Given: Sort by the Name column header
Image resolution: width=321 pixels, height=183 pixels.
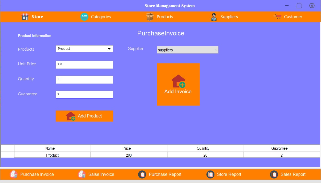Looking at the screenshot, I should coord(52,148).
